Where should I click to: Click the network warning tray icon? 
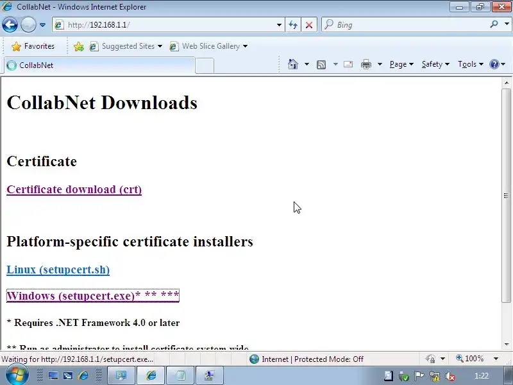[435, 376]
